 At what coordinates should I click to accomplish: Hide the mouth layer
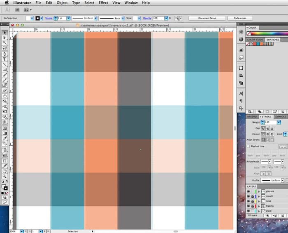point(249,196)
